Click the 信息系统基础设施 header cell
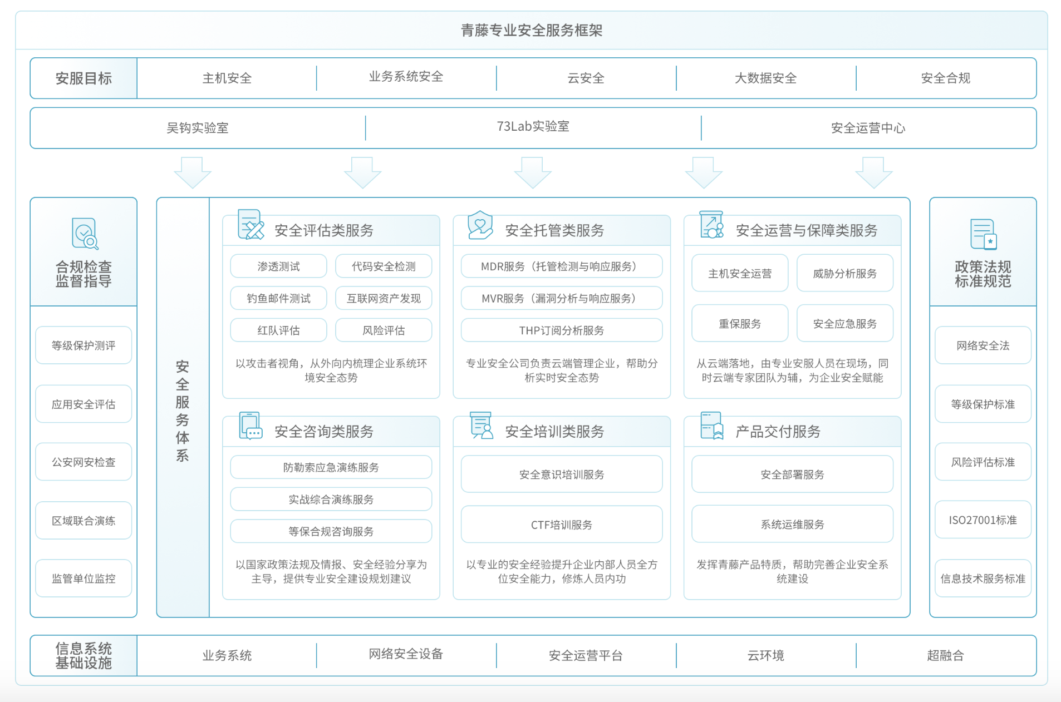 tap(83, 656)
